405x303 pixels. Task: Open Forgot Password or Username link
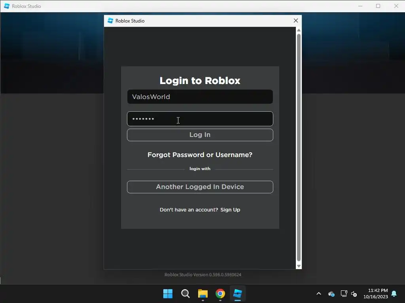[x=200, y=155]
